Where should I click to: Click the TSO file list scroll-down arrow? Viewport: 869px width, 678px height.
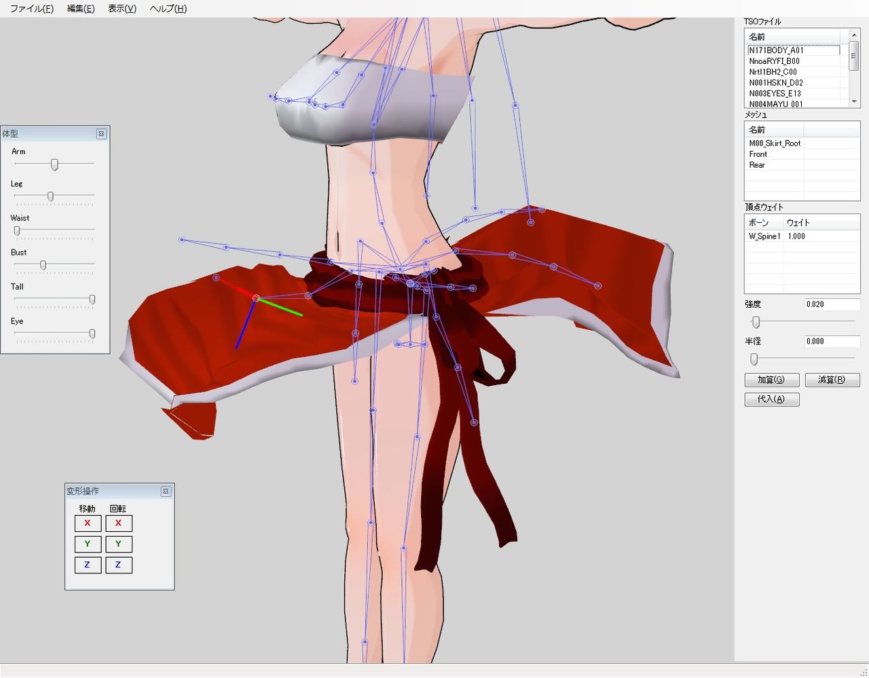pyautogui.click(x=854, y=102)
